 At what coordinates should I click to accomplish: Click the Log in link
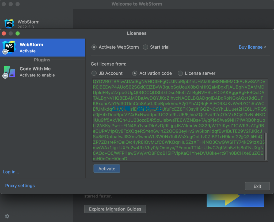(x=11, y=172)
